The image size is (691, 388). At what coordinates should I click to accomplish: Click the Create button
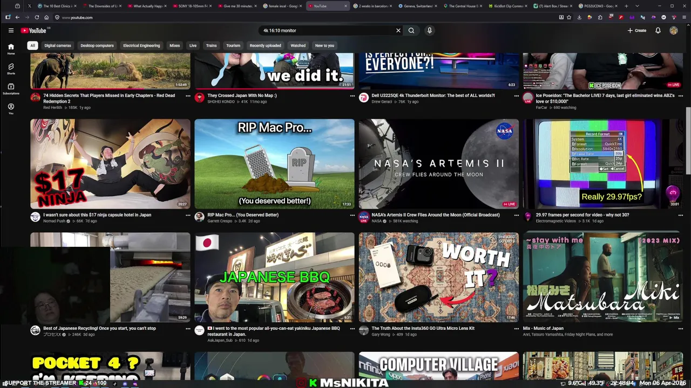637,31
